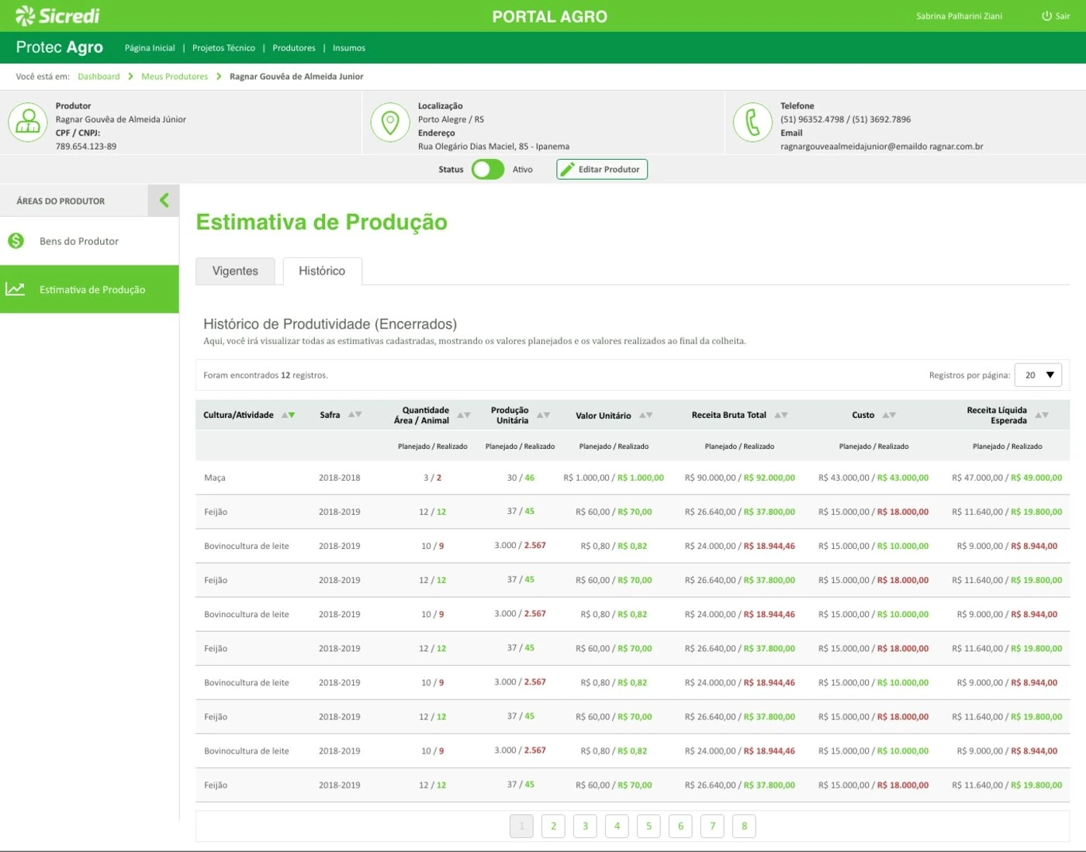Go to page 3 of results
This screenshot has width=1086, height=852.
click(585, 826)
